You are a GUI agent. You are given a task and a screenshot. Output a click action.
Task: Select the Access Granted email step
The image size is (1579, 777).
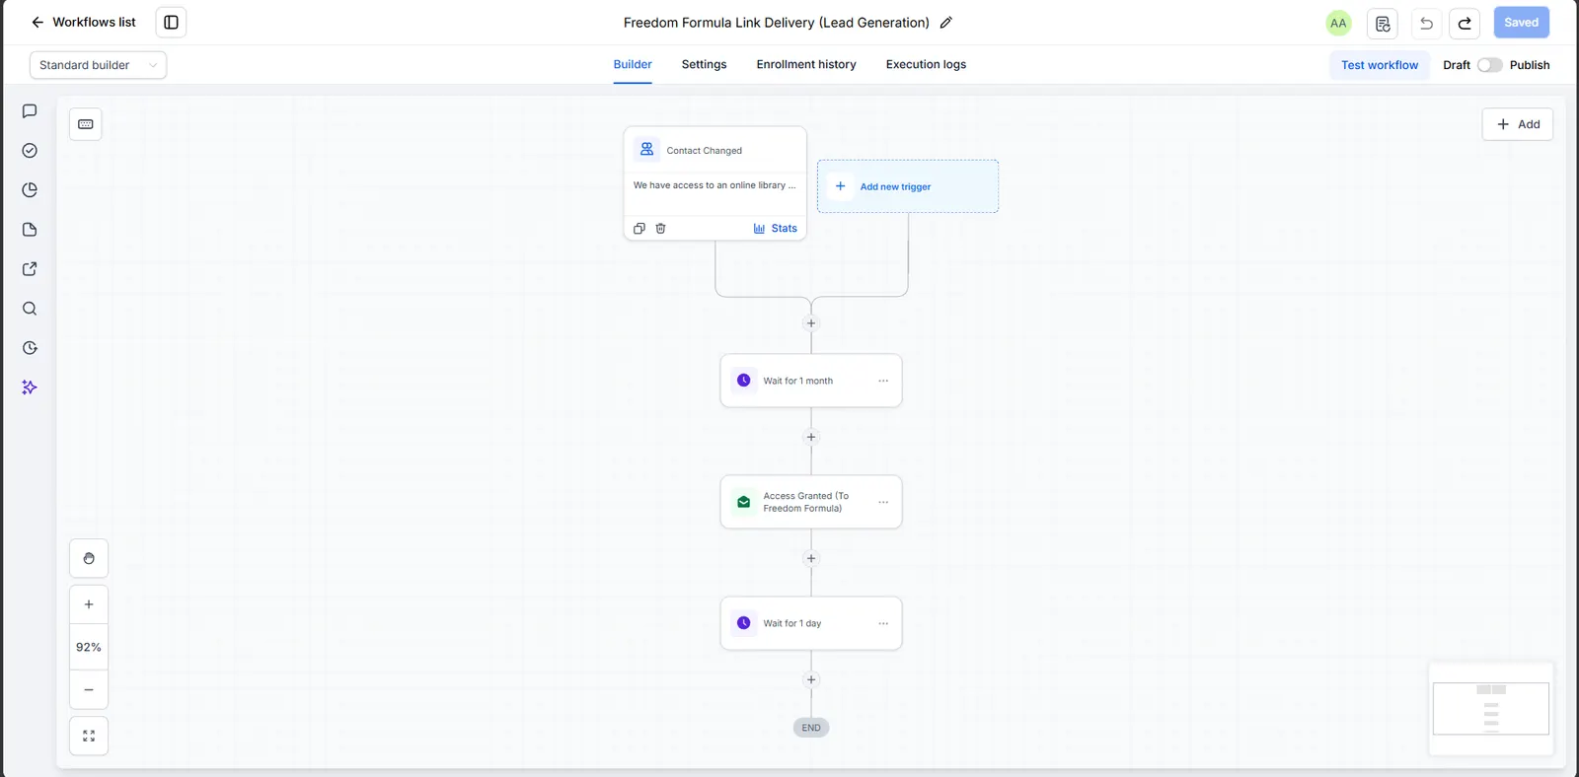coord(810,502)
